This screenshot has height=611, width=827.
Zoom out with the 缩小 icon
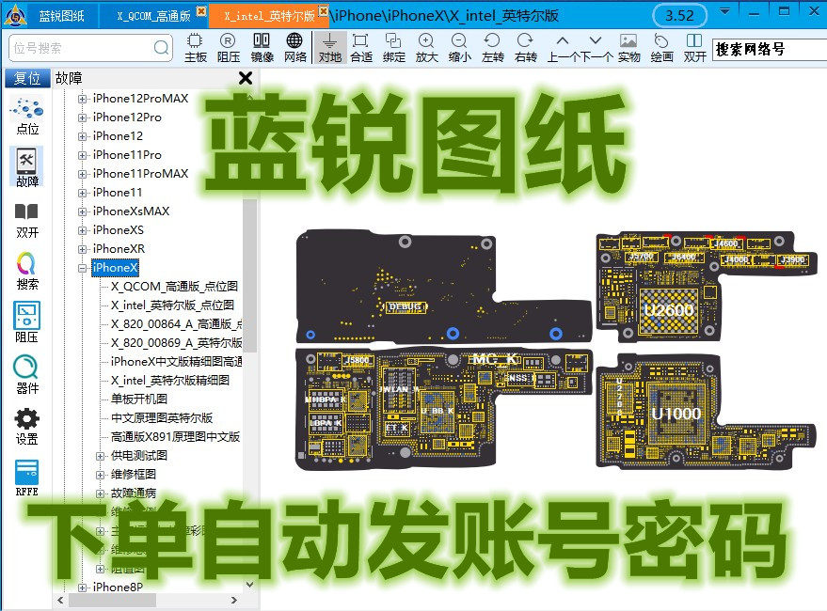coord(459,47)
